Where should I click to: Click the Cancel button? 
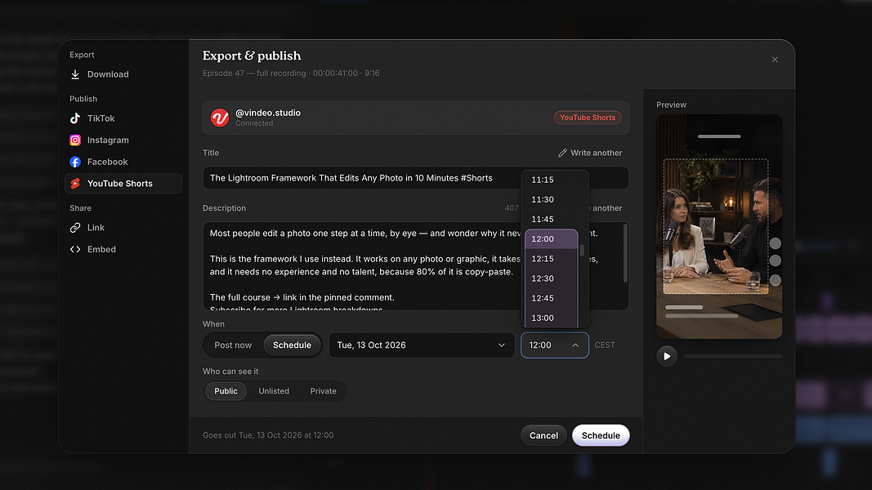coord(543,435)
